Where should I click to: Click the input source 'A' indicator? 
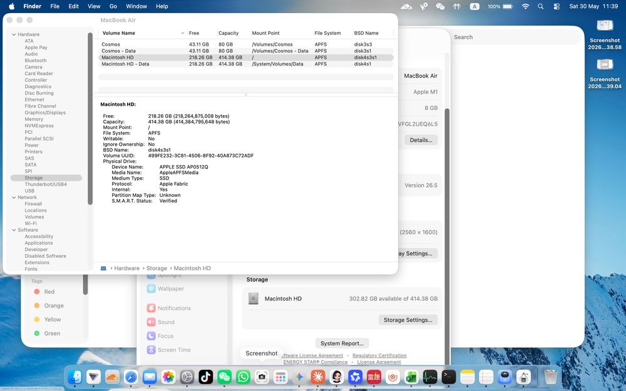(475, 6)
